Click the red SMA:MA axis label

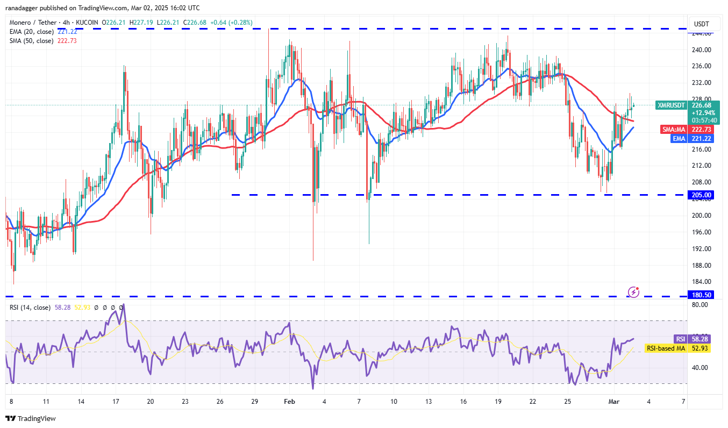[x=674, y=130]
